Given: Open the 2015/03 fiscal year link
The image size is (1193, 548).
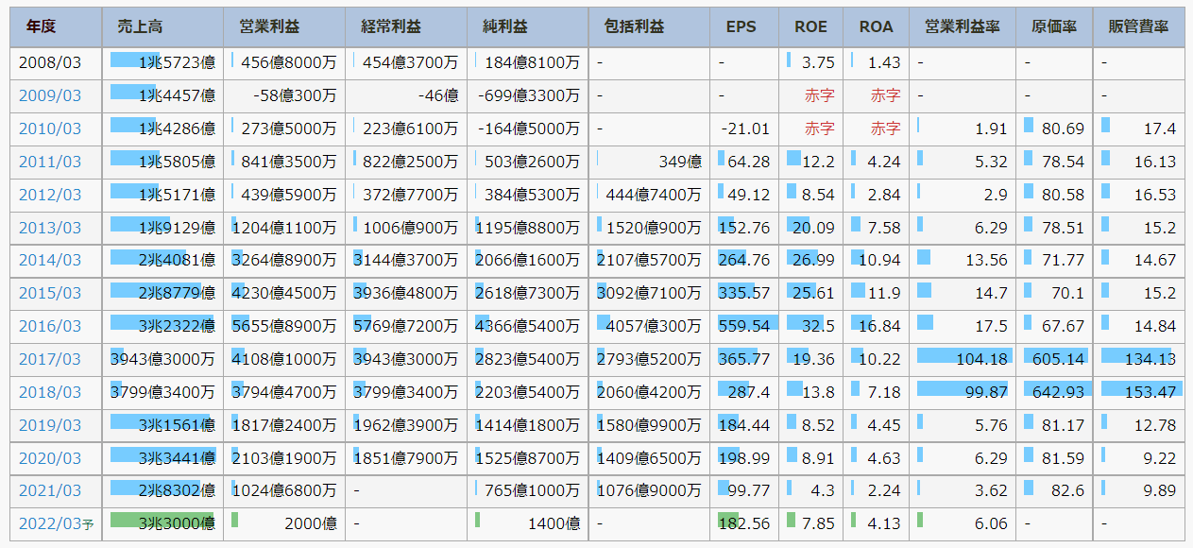Looking at the screenshot, I should pyautogui.click(x=50, y=294).
